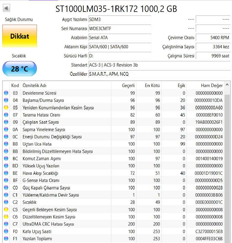232x243 pixels.
Task: Click the blue status icon for attribute C7
Action: [6, 224]
